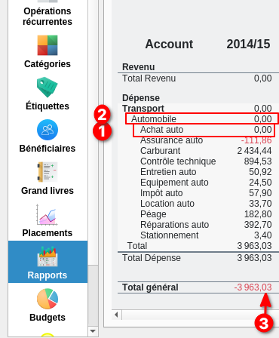Click the -111,86 amount
This screenshot has width=279, height=338.
coord(256,140)
